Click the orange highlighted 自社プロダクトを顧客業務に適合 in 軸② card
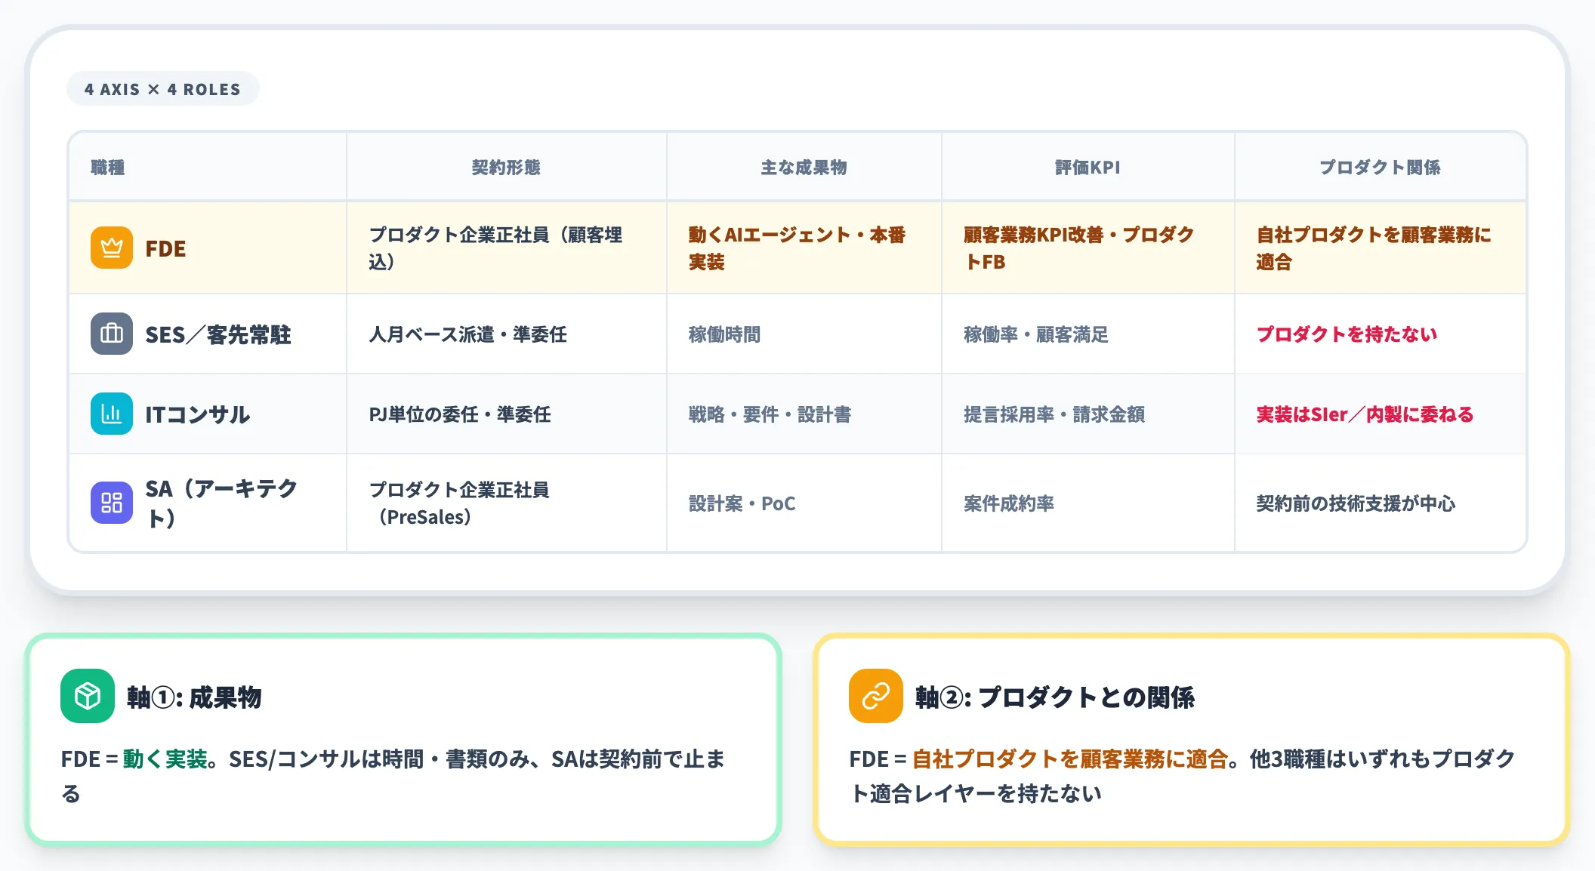 [x=1069, y=759]
